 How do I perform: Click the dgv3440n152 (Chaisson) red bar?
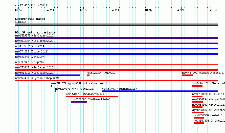pos(197,86)
